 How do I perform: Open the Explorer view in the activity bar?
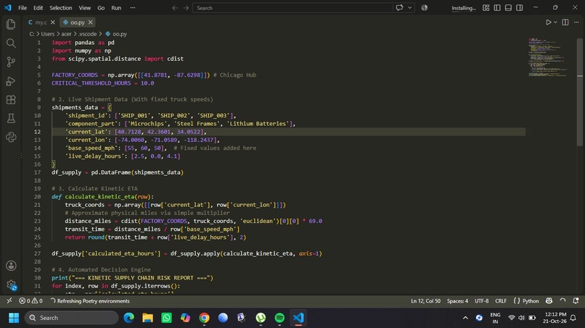pos(11,24)
